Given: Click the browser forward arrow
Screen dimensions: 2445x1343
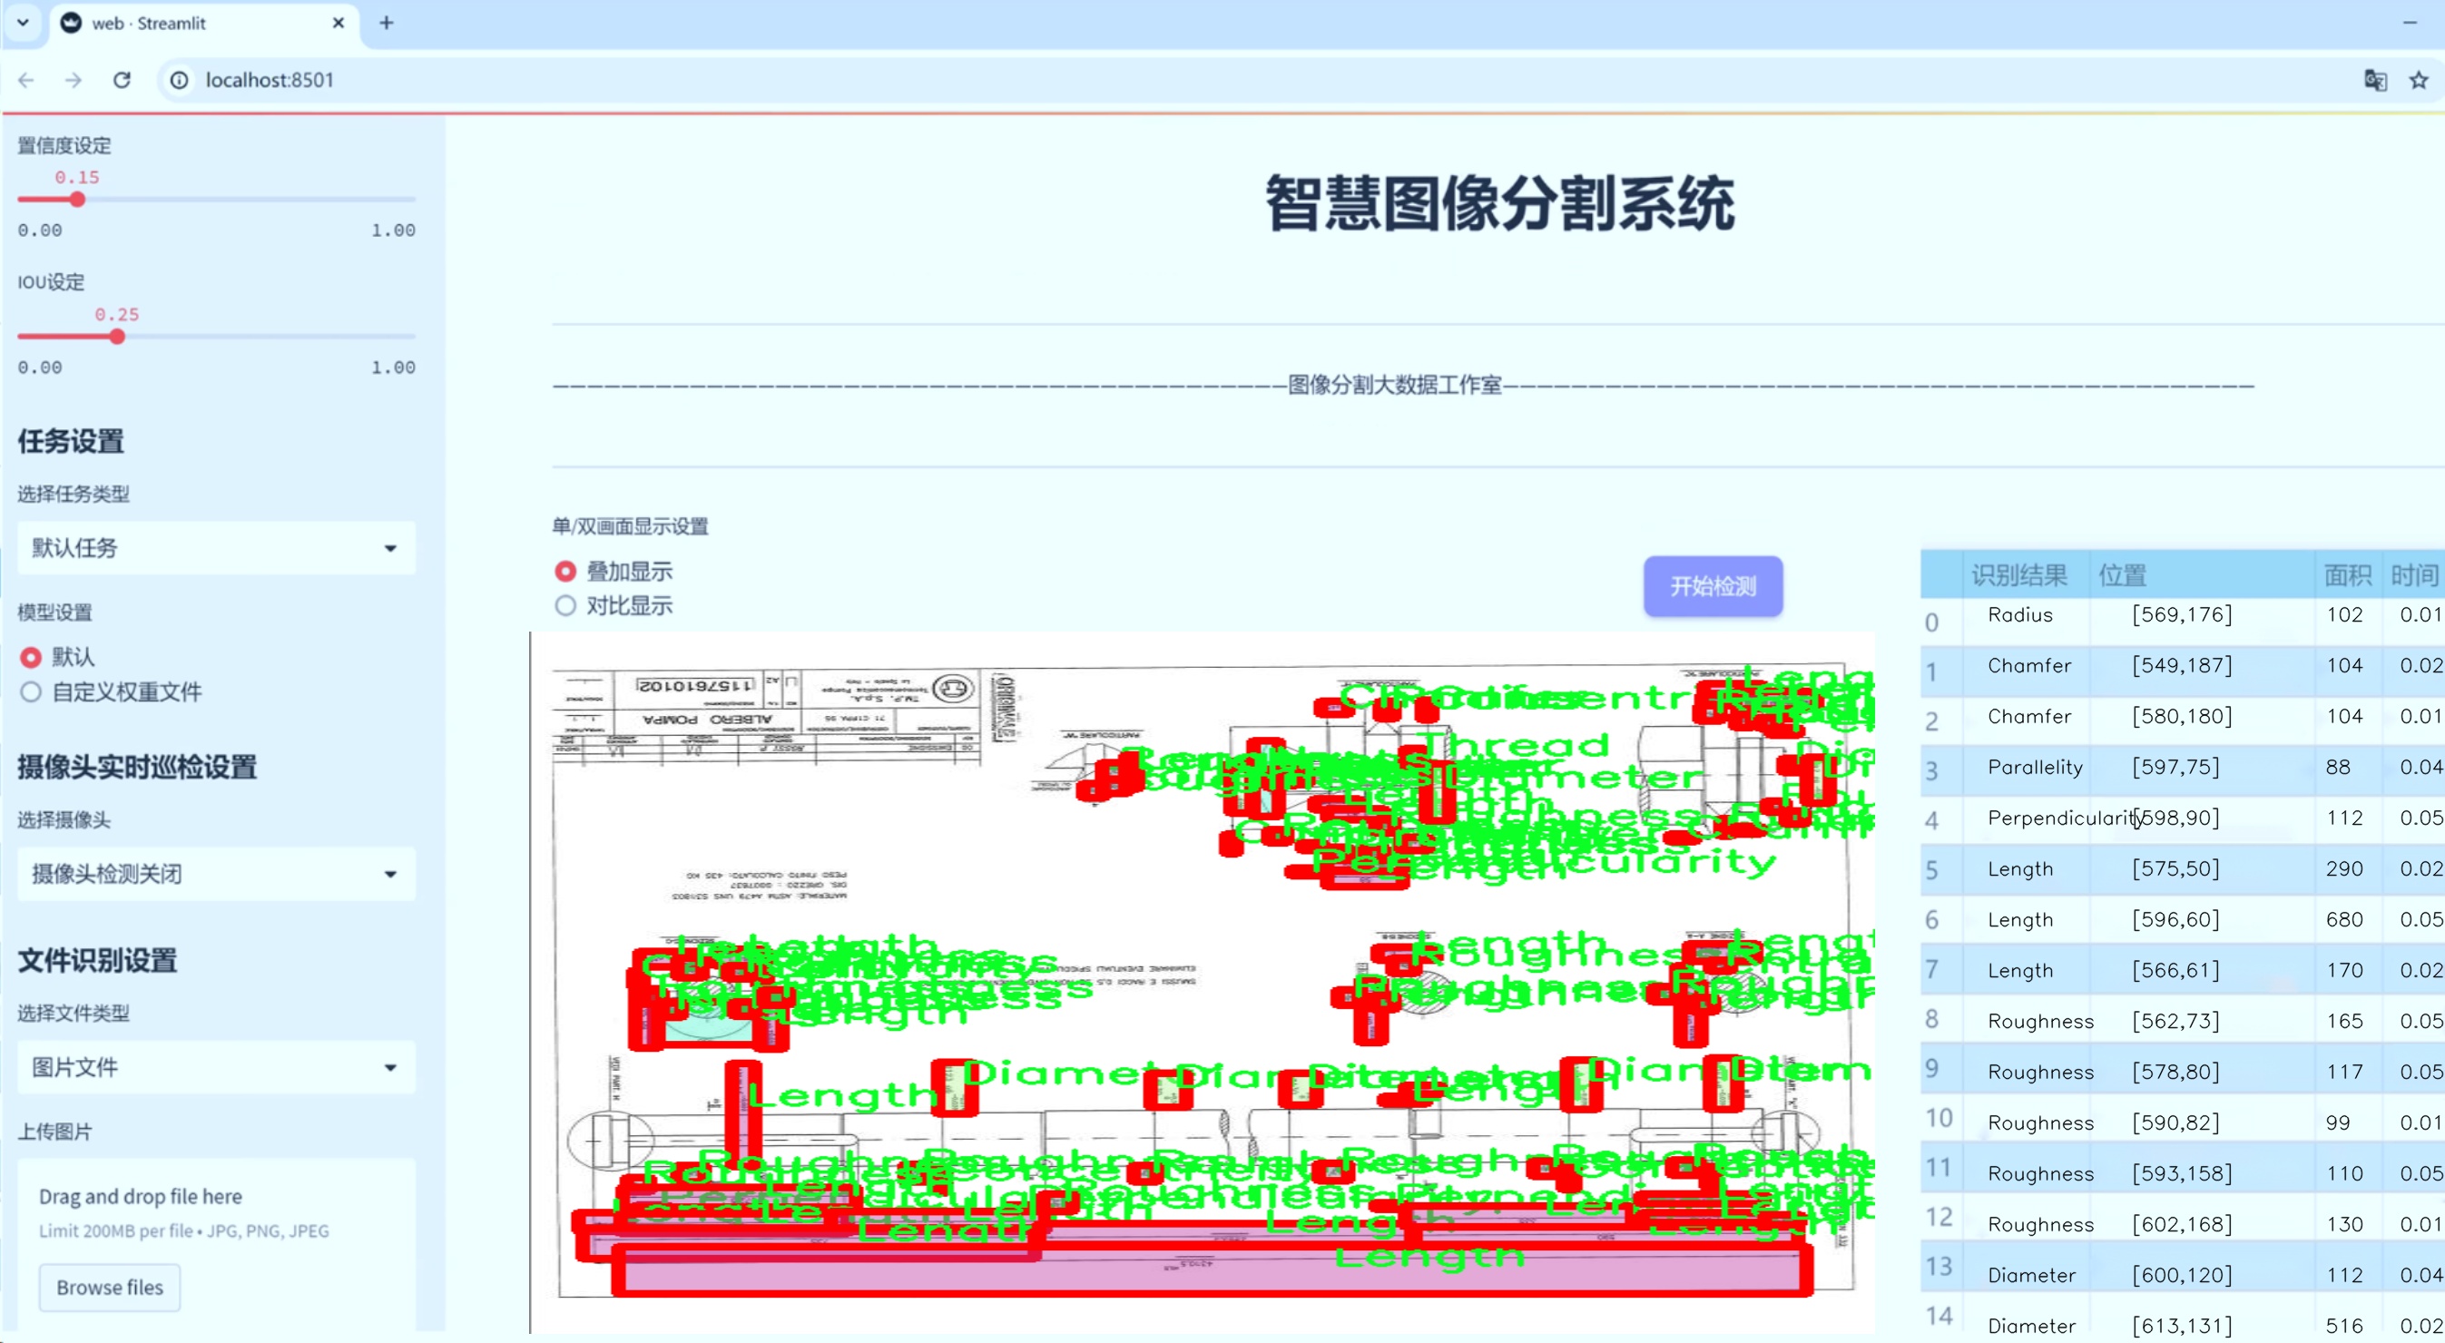Looking at the screenshot, I should tap(74, 80).
